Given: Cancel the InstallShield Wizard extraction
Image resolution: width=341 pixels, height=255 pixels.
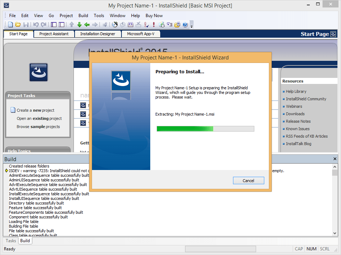Looking at the screenshot, I should click(248, 180).
